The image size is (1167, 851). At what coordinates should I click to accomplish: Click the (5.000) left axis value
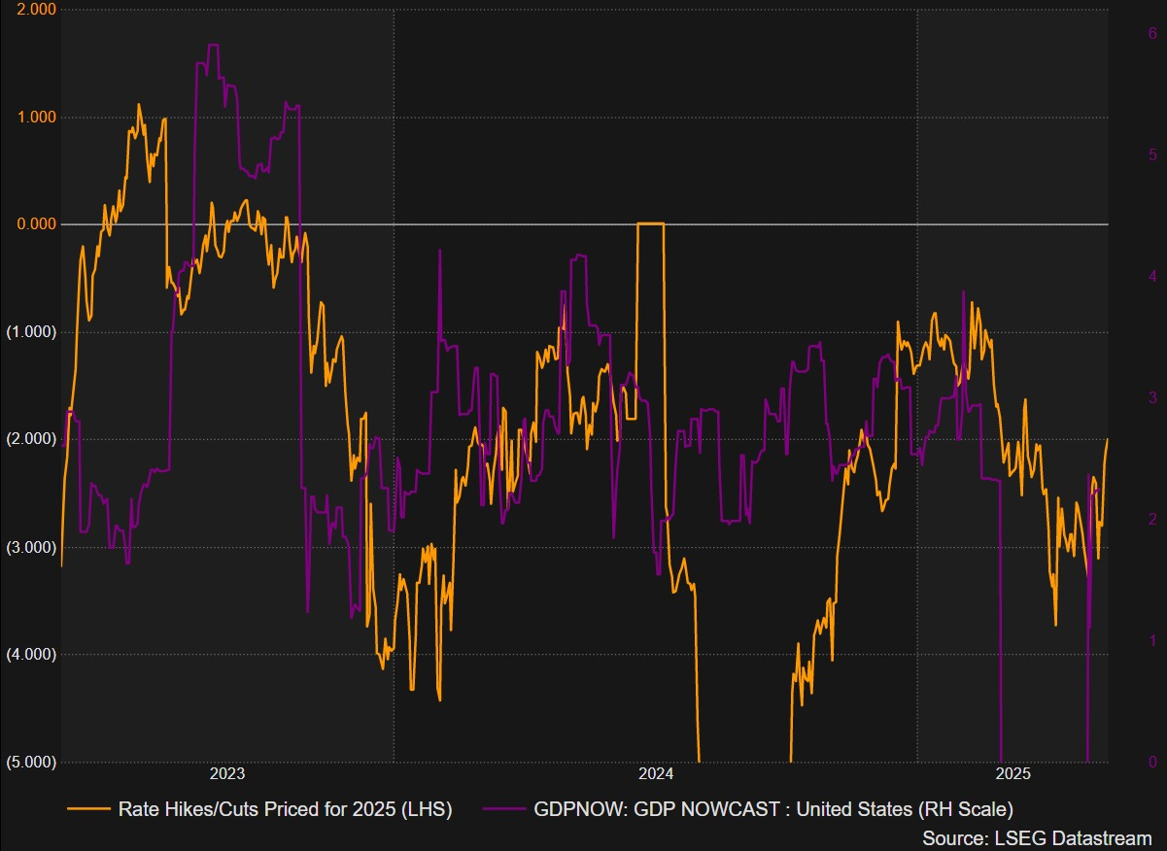[32, 762]
